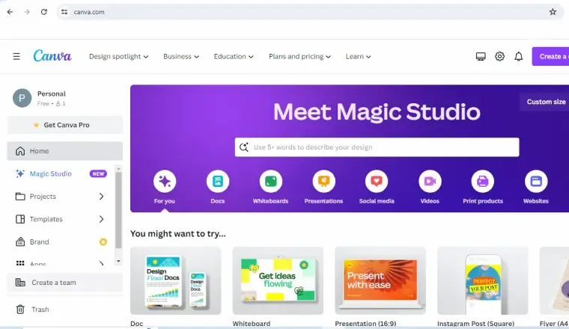Click the describe your design search field
Screen dimensions: 569x329
click(377, 147)
